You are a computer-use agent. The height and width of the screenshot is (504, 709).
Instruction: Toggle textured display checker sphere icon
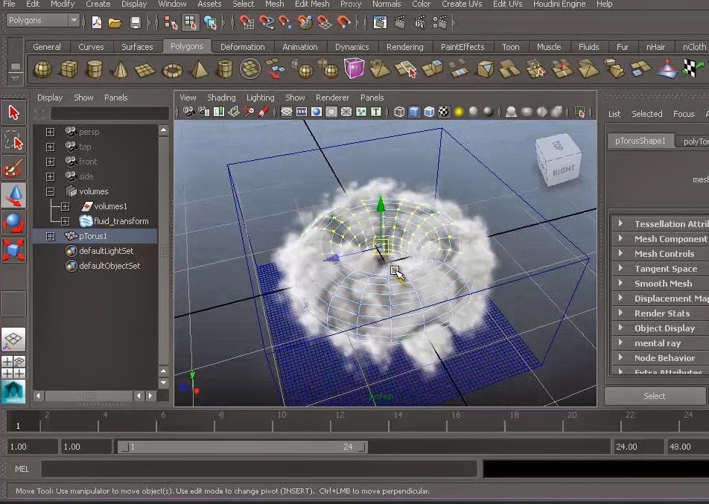pos(444,112)
